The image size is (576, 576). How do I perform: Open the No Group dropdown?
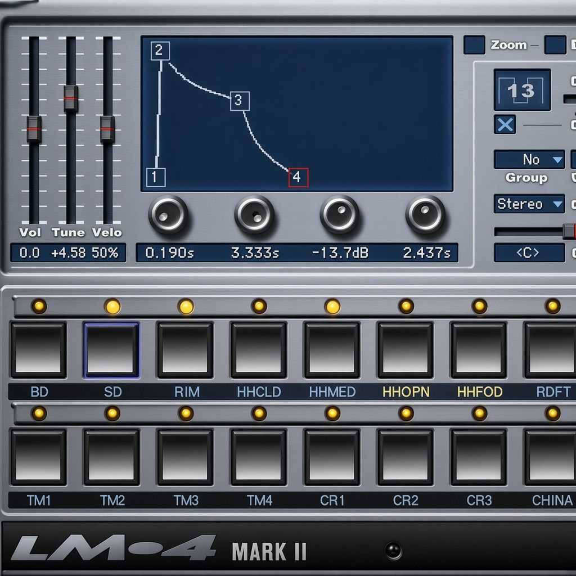tap(529, 159)
